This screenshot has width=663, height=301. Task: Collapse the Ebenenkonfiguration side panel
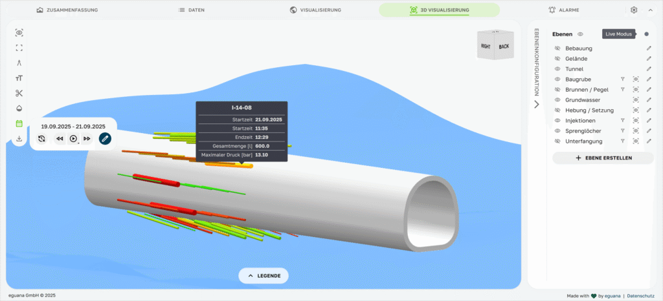pyautogui.click(x=536, y=104)
